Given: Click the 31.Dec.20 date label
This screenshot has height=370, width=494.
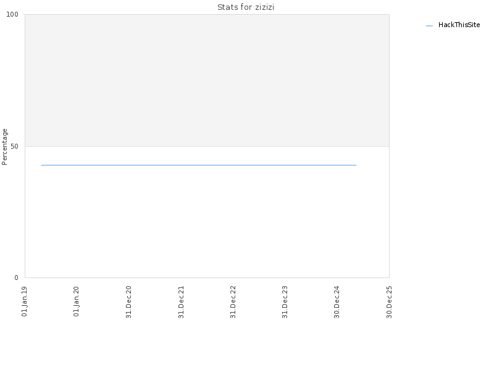Looking at the screenshot, I should tap(128, 302).
